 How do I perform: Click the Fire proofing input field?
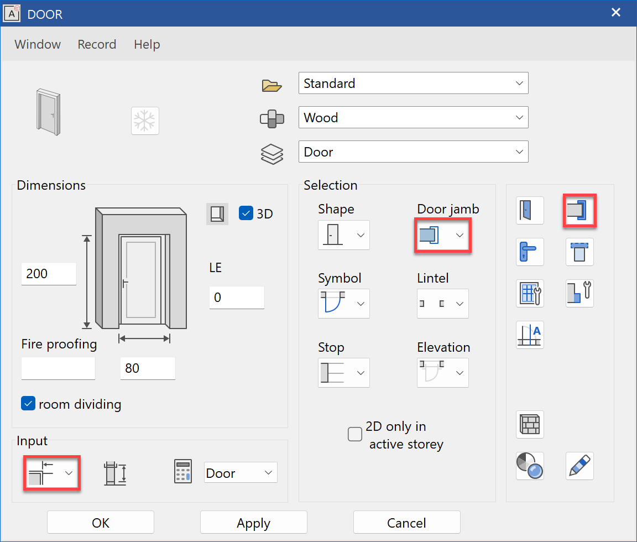pos(58,368)
